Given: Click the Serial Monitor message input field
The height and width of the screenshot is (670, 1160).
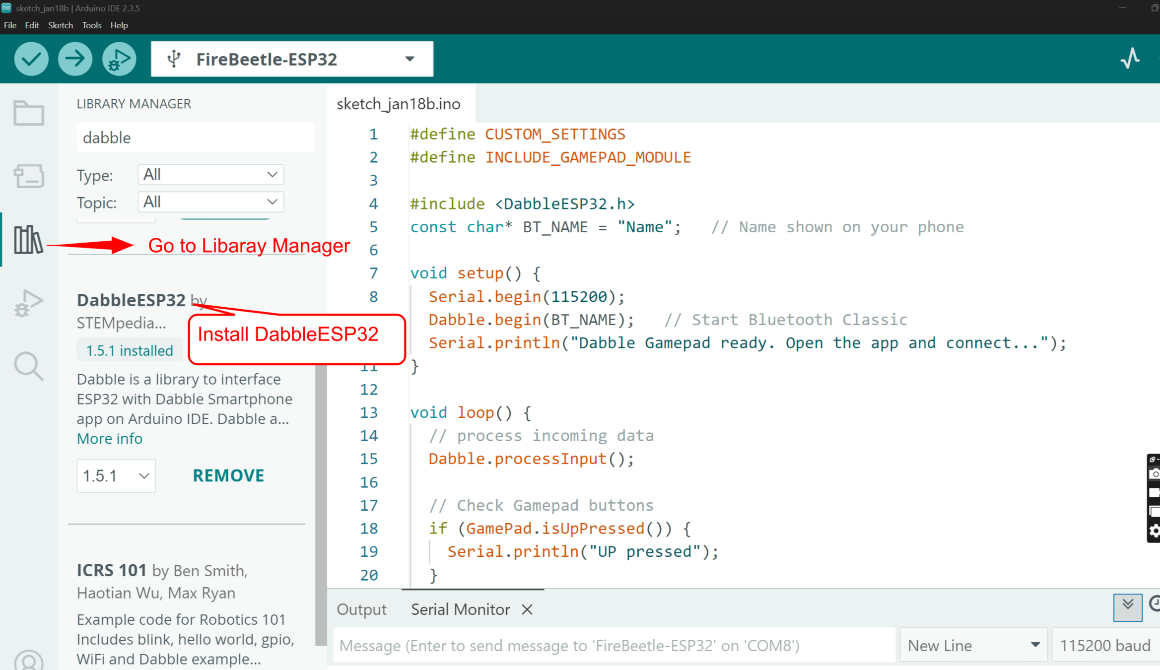Looking at the screenshot, I should (x=614, y=646).
